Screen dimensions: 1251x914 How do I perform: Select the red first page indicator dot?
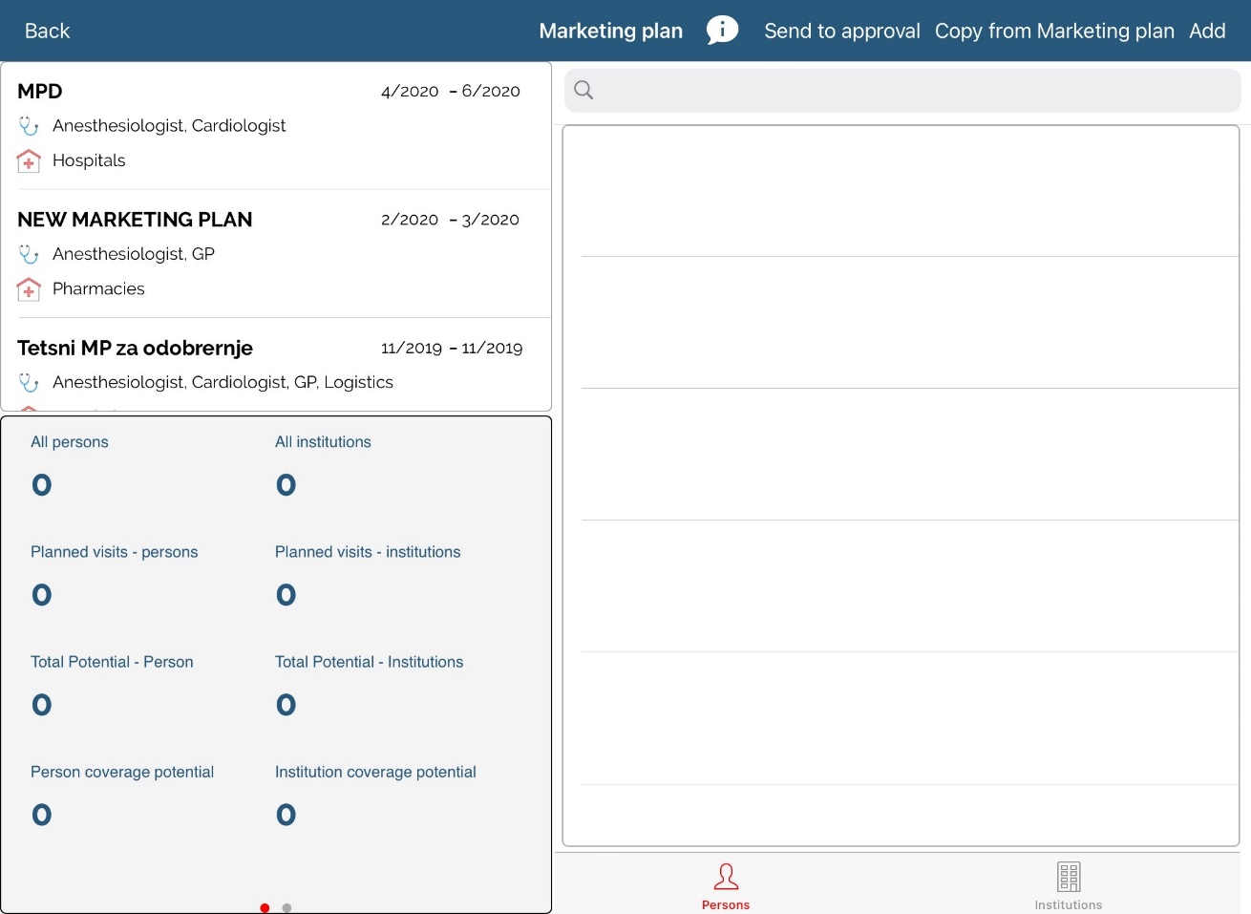click(x=265, y=907)
